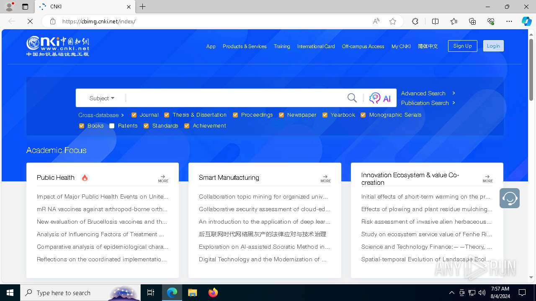Image resolution: width=536 pixels, height=301 pixels.
Task: Uncheck the Proceedings checkbox
Action: [x=235, y=115]
